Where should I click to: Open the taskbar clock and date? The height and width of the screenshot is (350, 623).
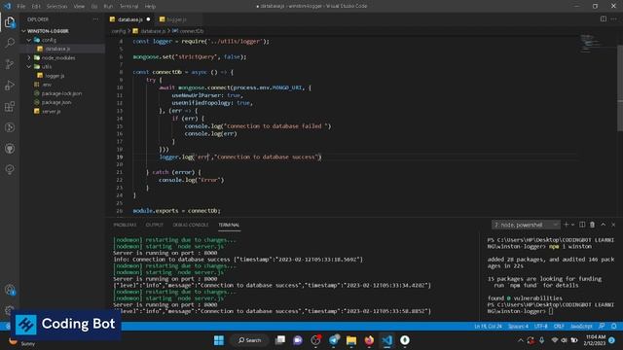tap(595, 340)
